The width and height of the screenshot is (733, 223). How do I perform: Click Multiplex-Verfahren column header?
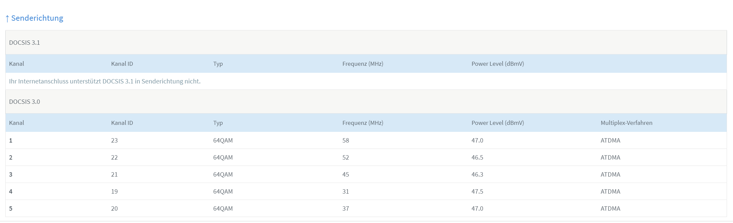[626, 123]
